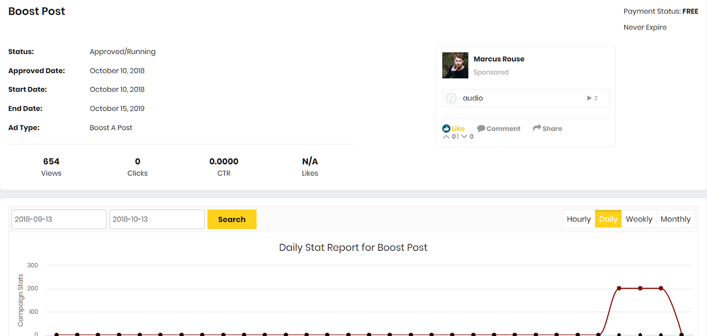Screen dimensions: 707x336
Task: Click the audio post title
Action: point(473,98)
